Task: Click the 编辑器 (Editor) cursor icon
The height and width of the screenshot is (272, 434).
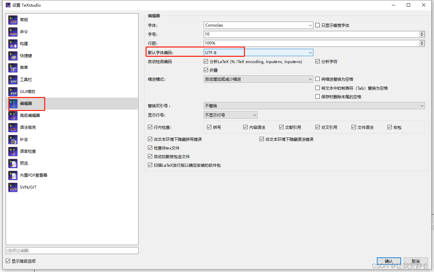Action: tap(13, 104)
